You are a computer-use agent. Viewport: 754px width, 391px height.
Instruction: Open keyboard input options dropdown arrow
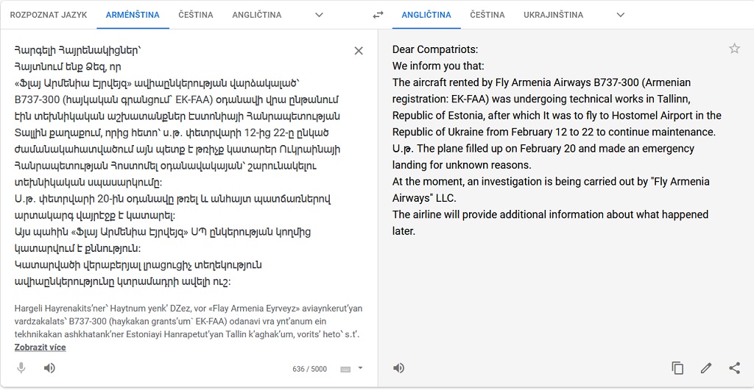[x=360, y=368]
